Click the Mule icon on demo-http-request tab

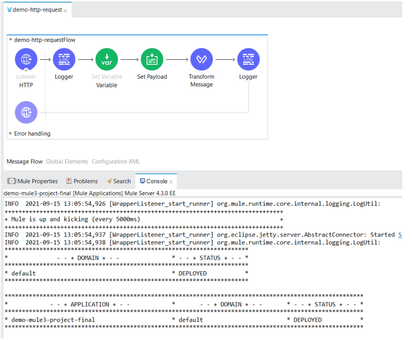[x=10, y=10]
